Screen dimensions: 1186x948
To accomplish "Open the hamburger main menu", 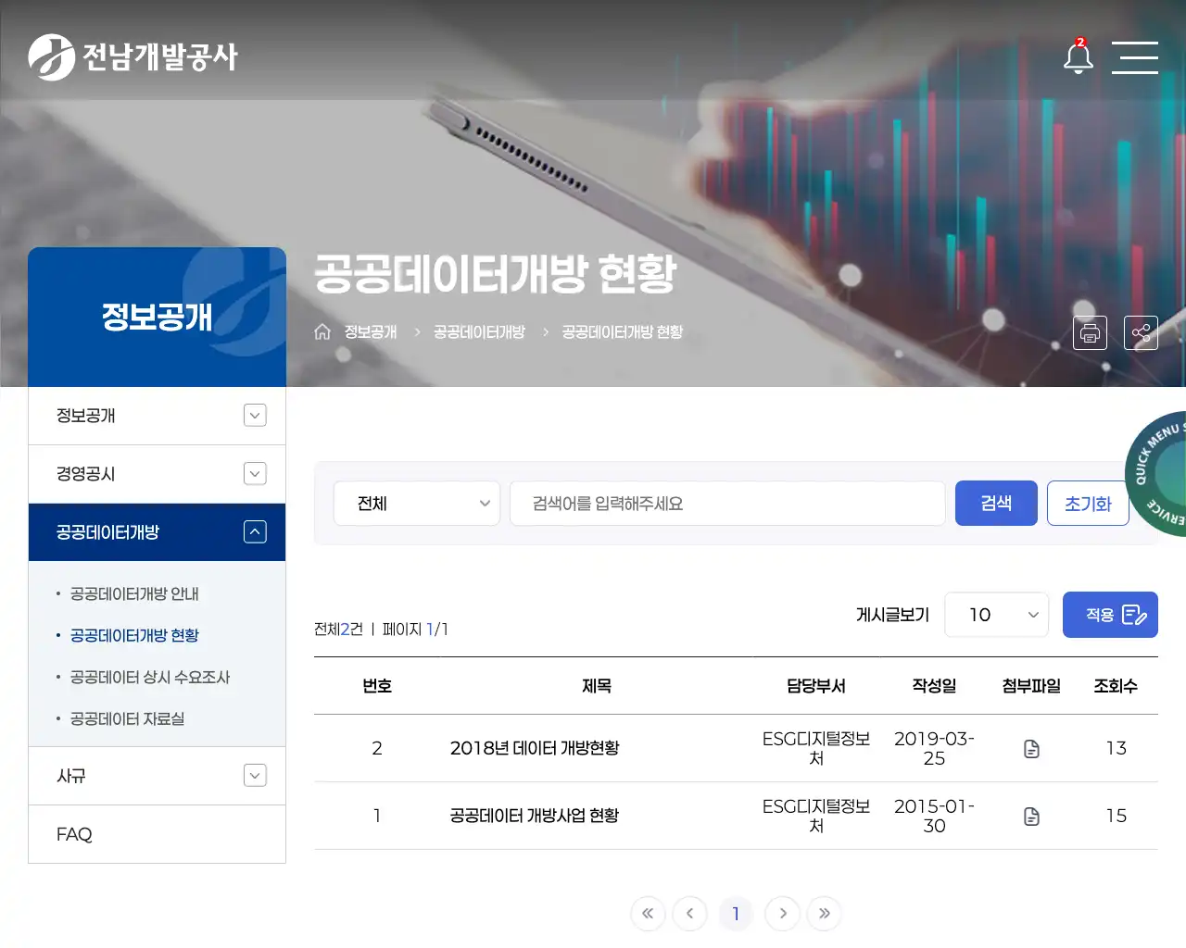I will coord(1135,57).
